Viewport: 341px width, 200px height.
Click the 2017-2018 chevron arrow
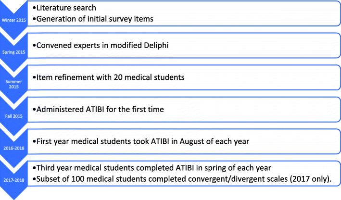tap(13, 180)
